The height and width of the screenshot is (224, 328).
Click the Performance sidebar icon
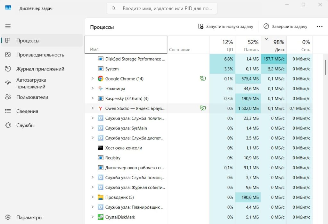point(8,55)
